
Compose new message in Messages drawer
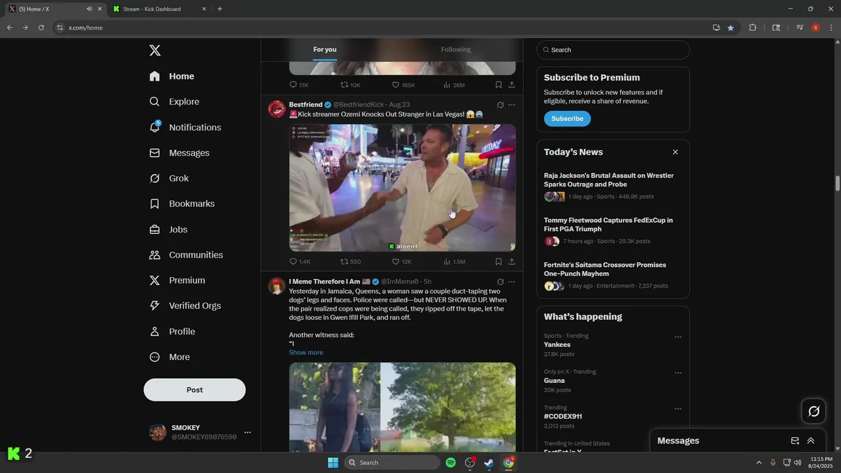click(795, 441)
